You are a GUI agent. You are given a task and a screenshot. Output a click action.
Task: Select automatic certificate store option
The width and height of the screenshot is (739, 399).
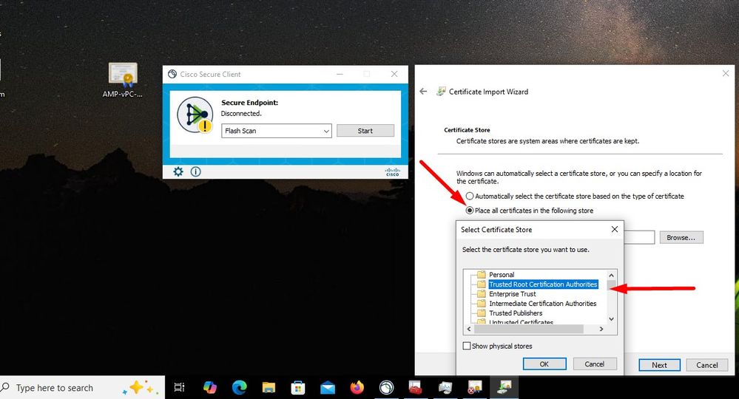pyautogui.click(x=470, y=196)
